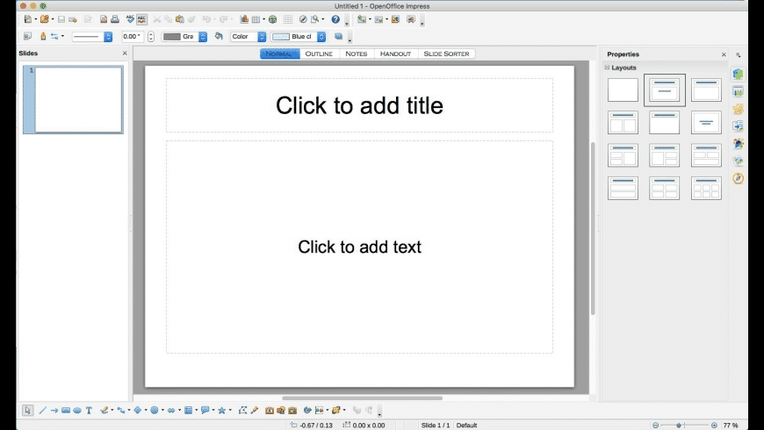
Task: Click the line width stepper arrows
Action: [x=151, y=37]
